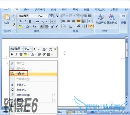Center text using ribbon alignment button
Image resolution: width=130 pixels, height=115 pixels.
69,21
